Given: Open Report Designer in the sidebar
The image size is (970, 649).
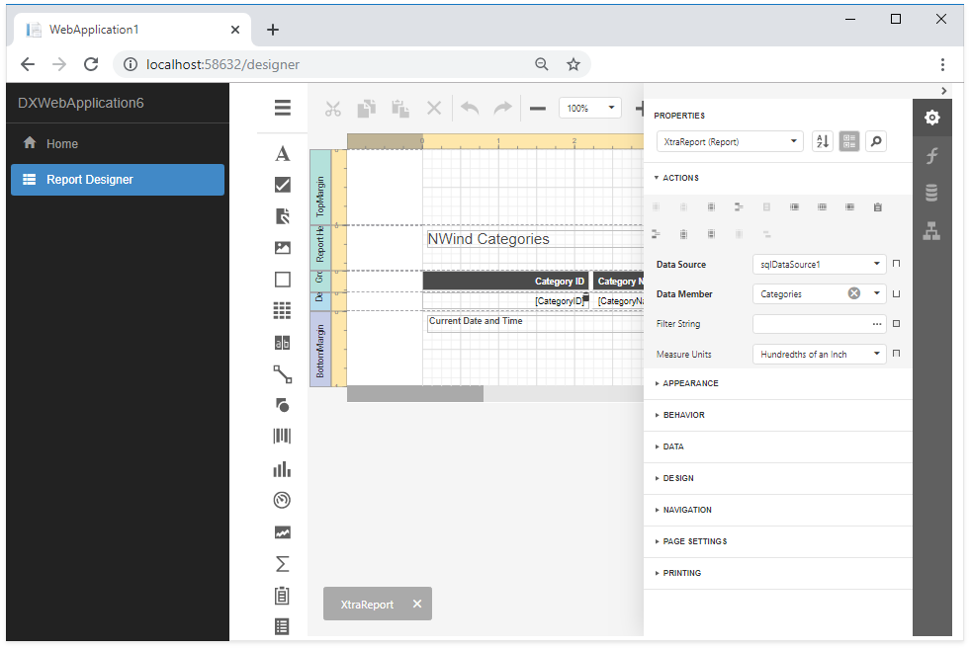Looking at the screenshot, I should pos(118,180).
